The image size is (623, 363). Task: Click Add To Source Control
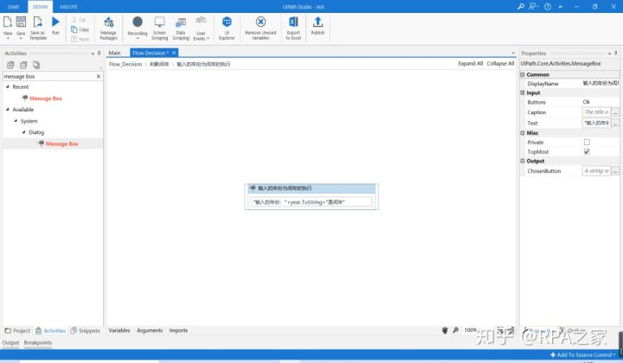click(x=583, y=354)
